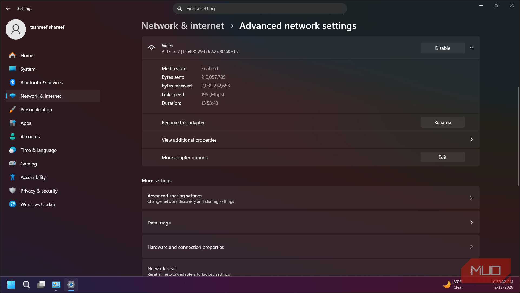This screenshot has width=520, height=293.
Task: Click the Accounts person icon
Action: tap(12, 136)
